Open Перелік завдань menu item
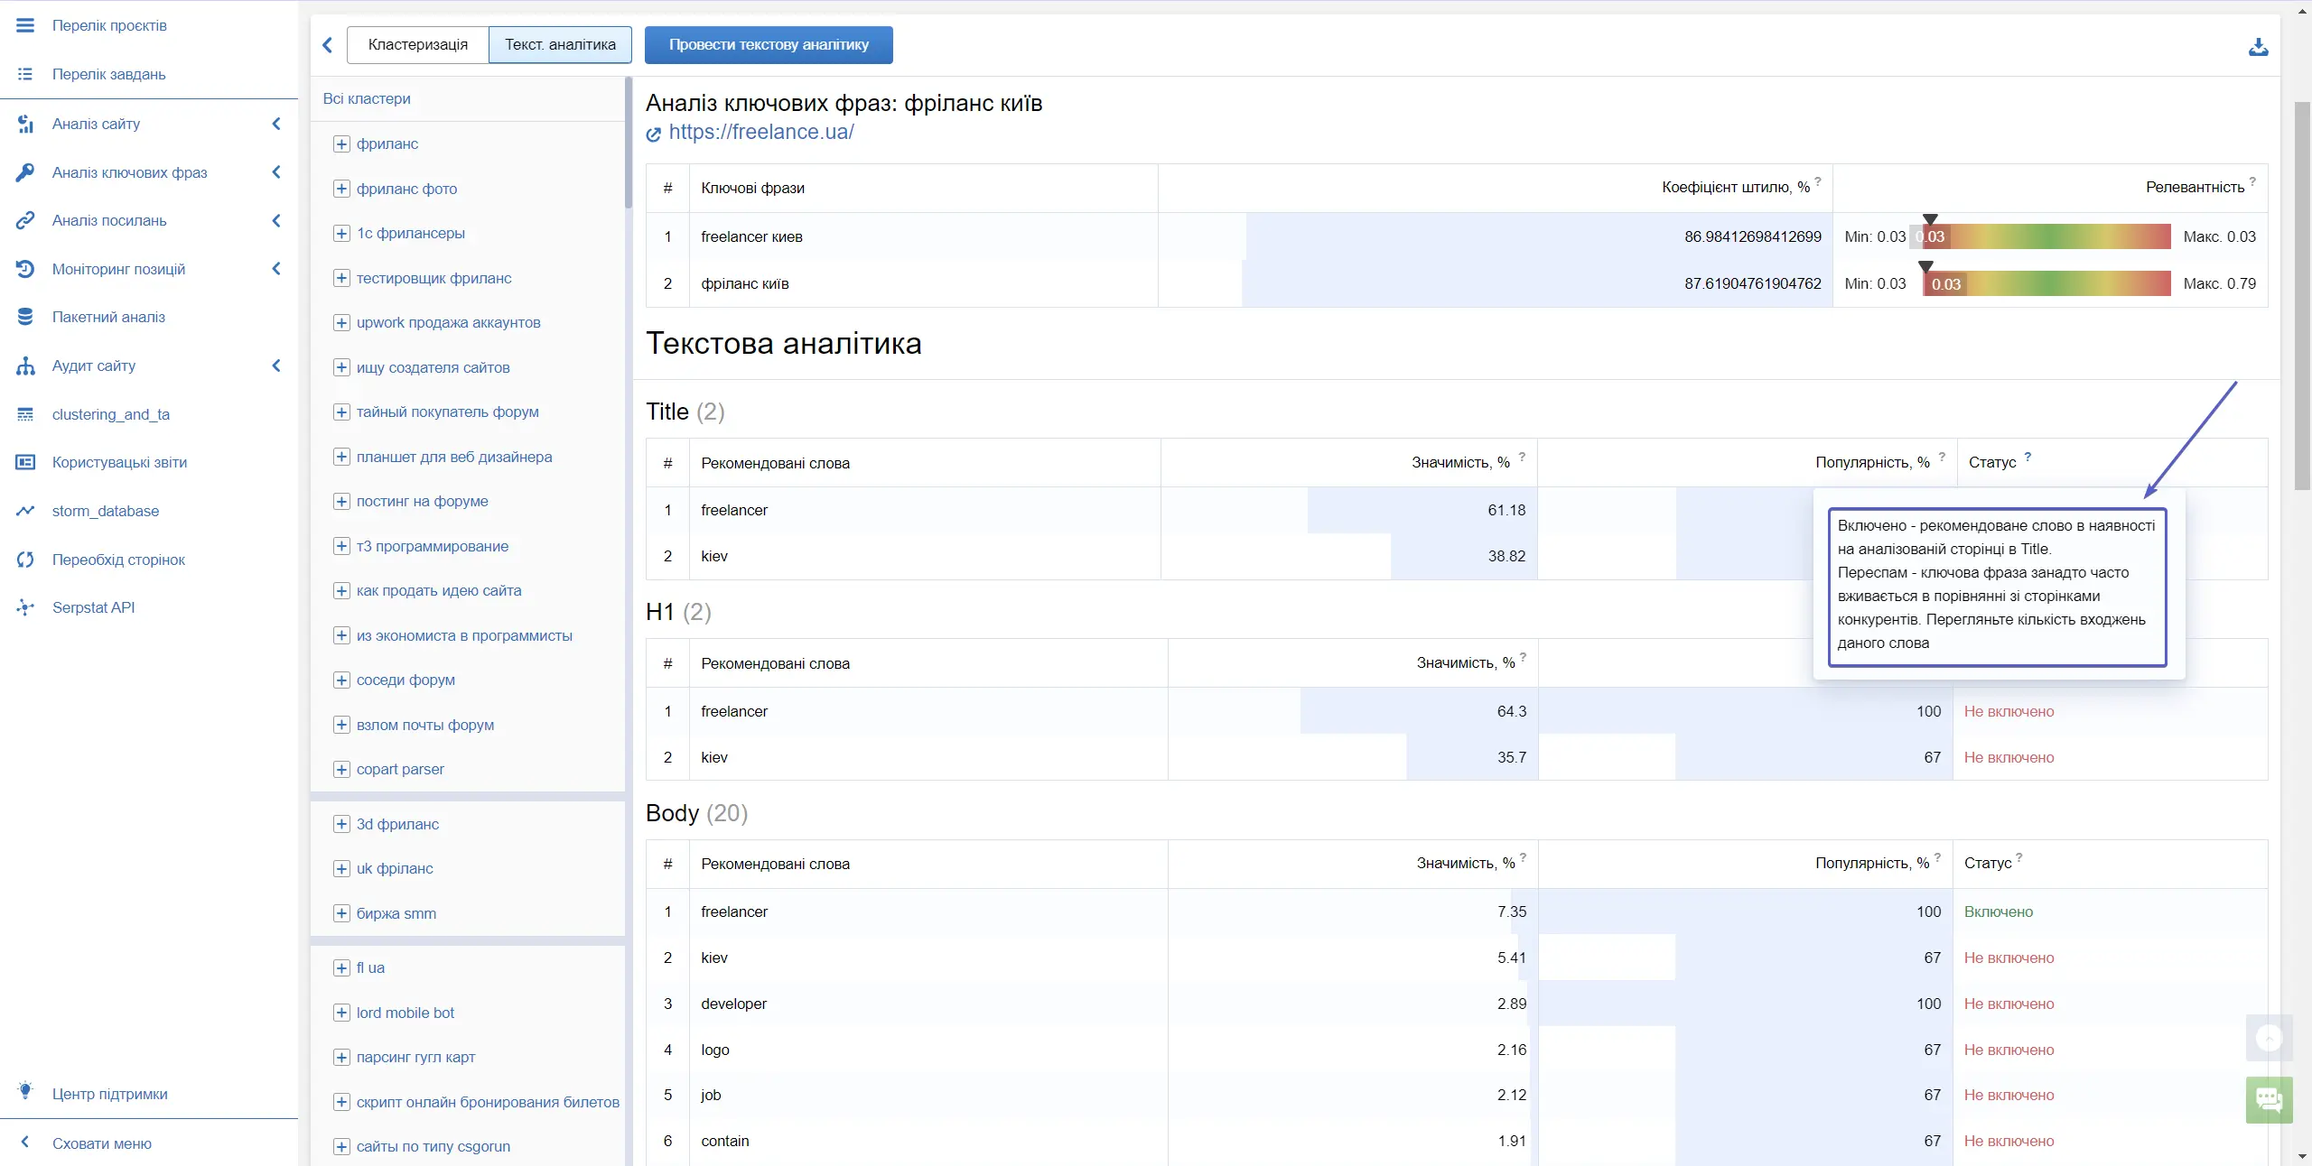This screenshot has width=2312, height=1166. point(108,74)
